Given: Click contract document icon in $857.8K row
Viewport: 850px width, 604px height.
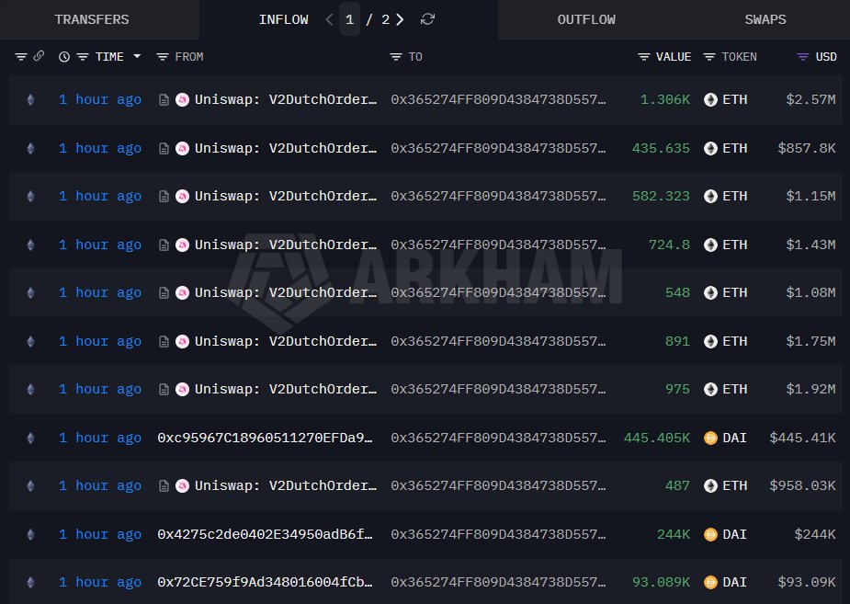Looking at the screenshot, I should click(164, 149).
